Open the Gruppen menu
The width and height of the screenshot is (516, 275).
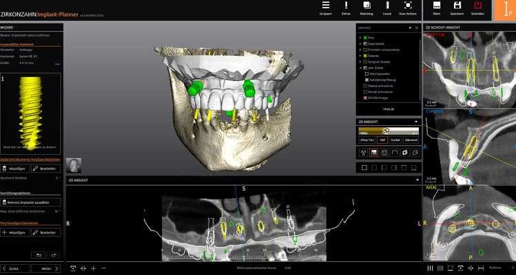325,8
